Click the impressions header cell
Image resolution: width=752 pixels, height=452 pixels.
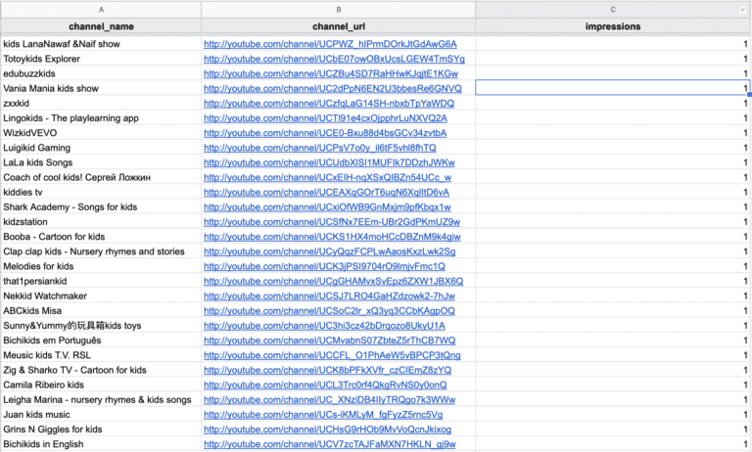[613, 26]
